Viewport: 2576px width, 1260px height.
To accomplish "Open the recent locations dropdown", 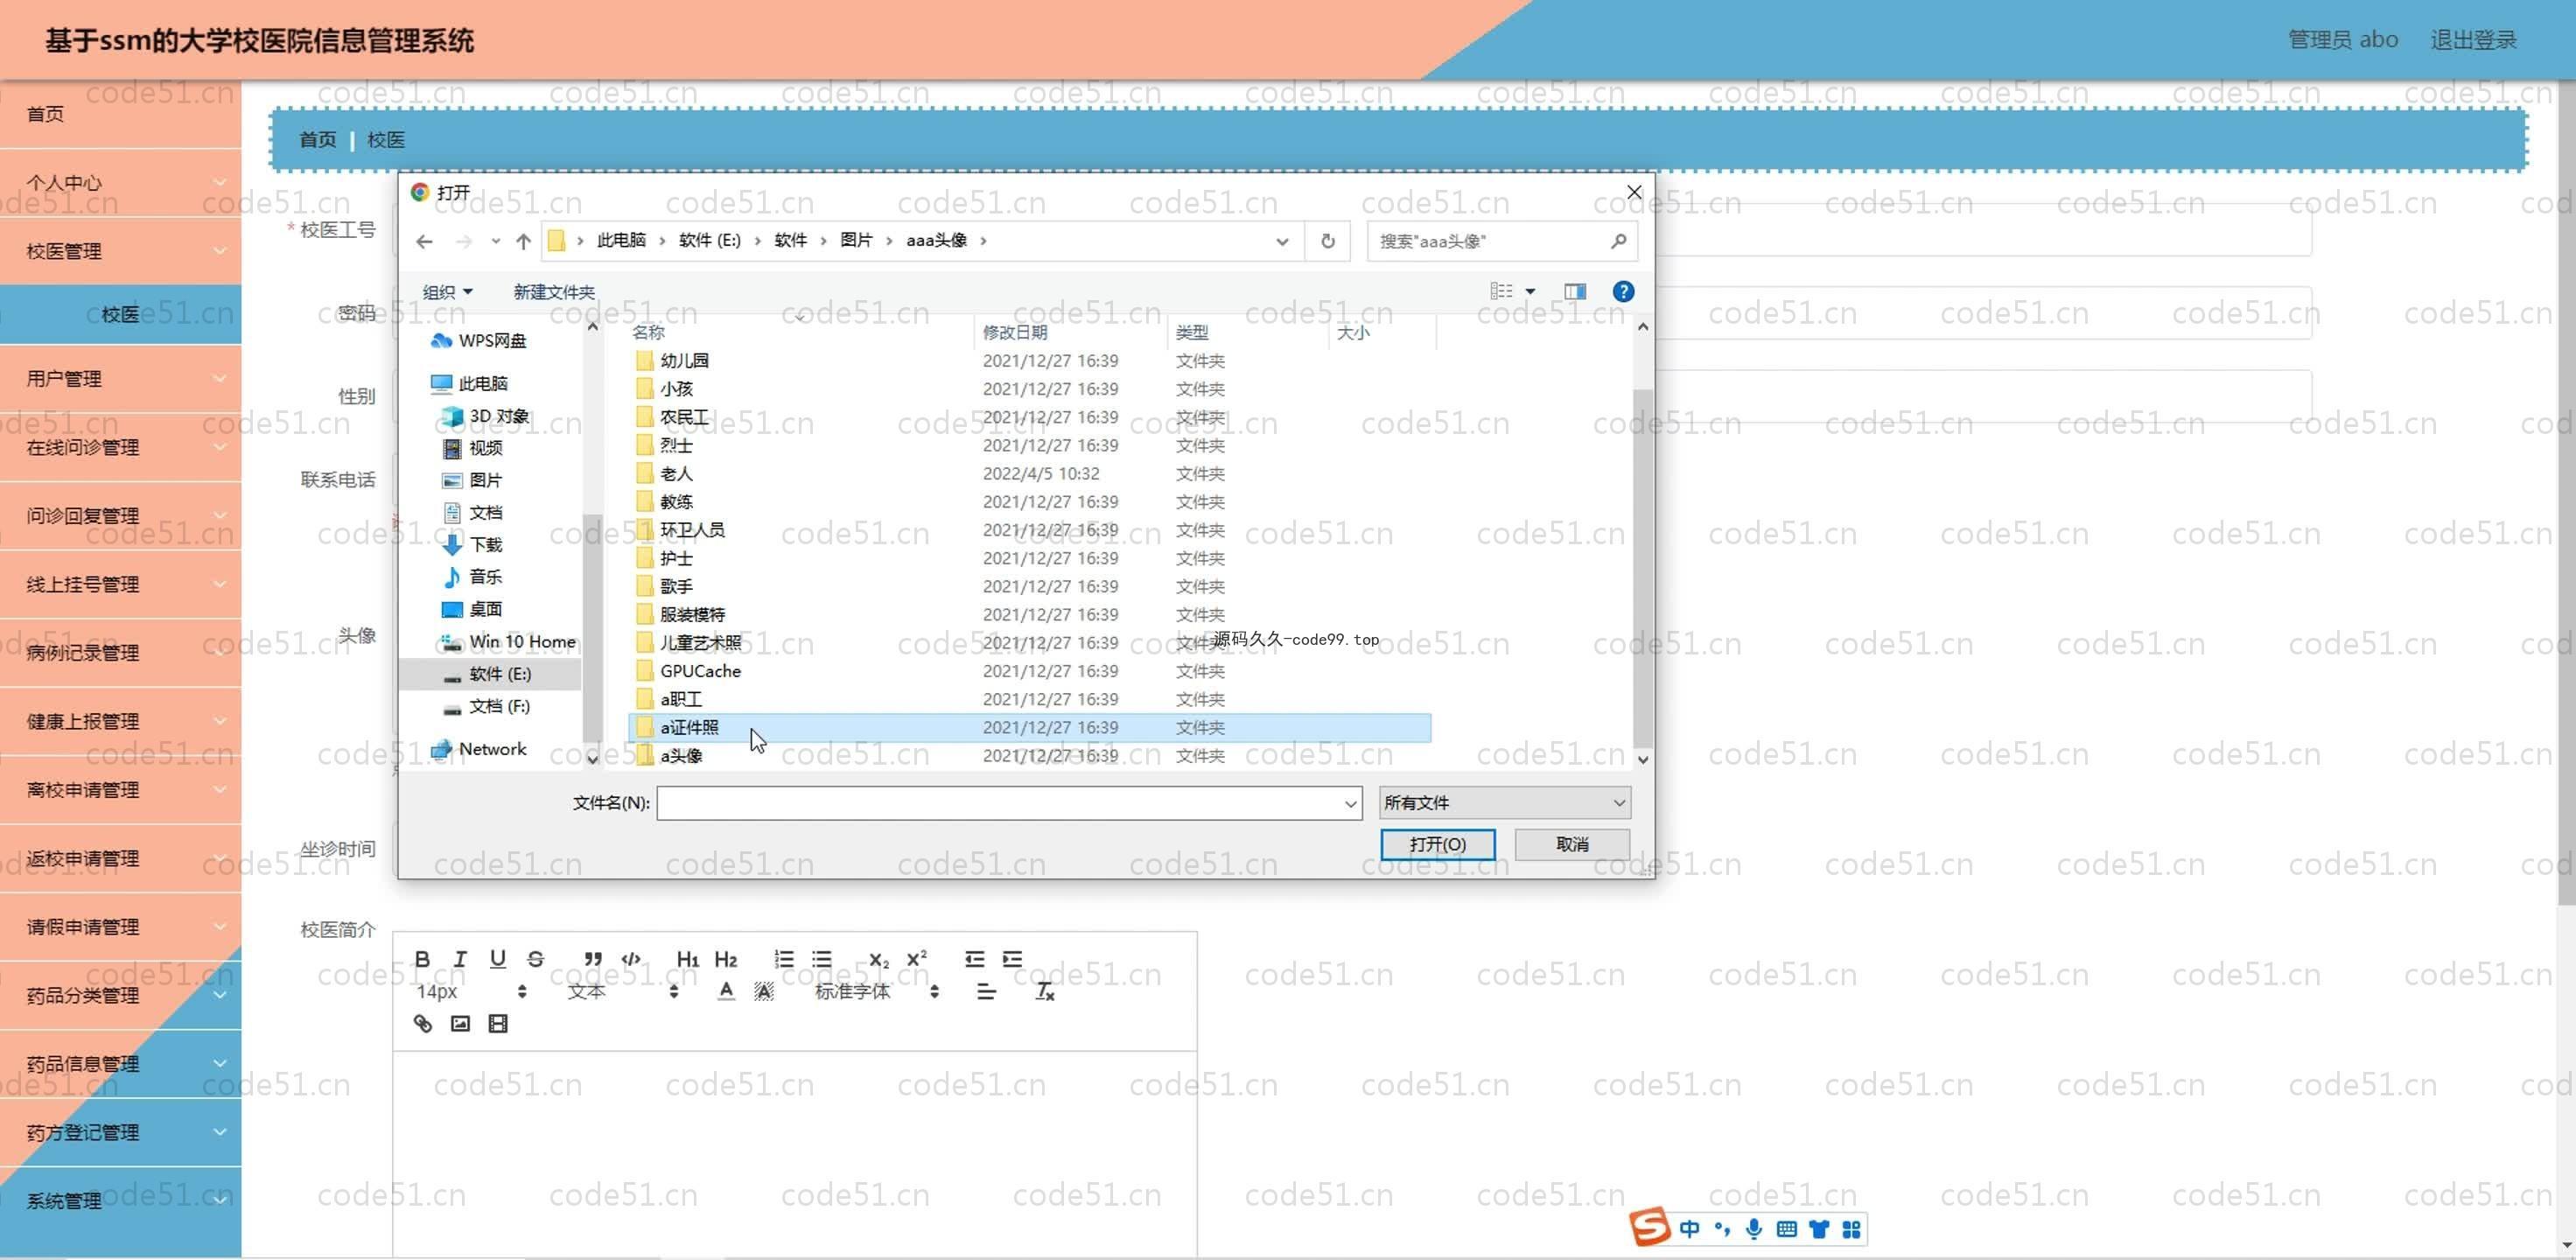I will point(495,241).
